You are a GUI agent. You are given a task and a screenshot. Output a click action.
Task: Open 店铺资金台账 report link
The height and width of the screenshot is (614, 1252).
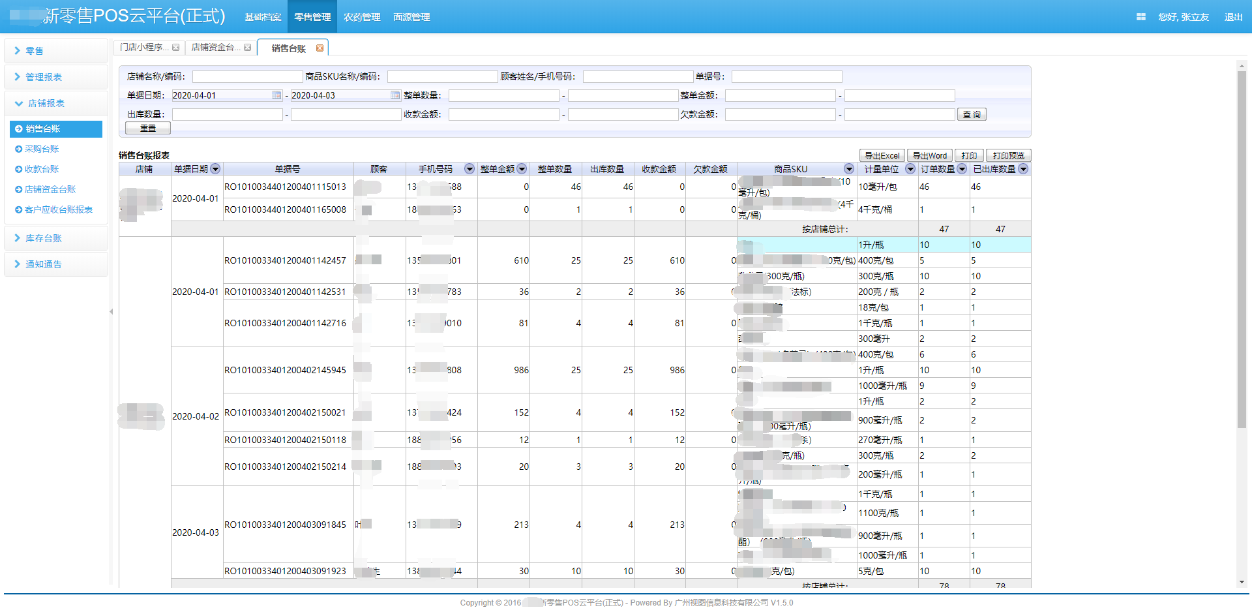click(x=50, y=189)
